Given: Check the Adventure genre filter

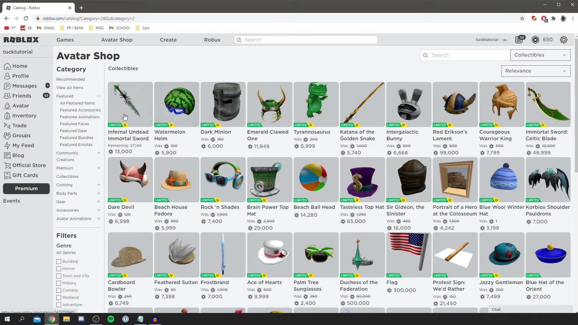Looking at the screenshot, I should [59, 305].
